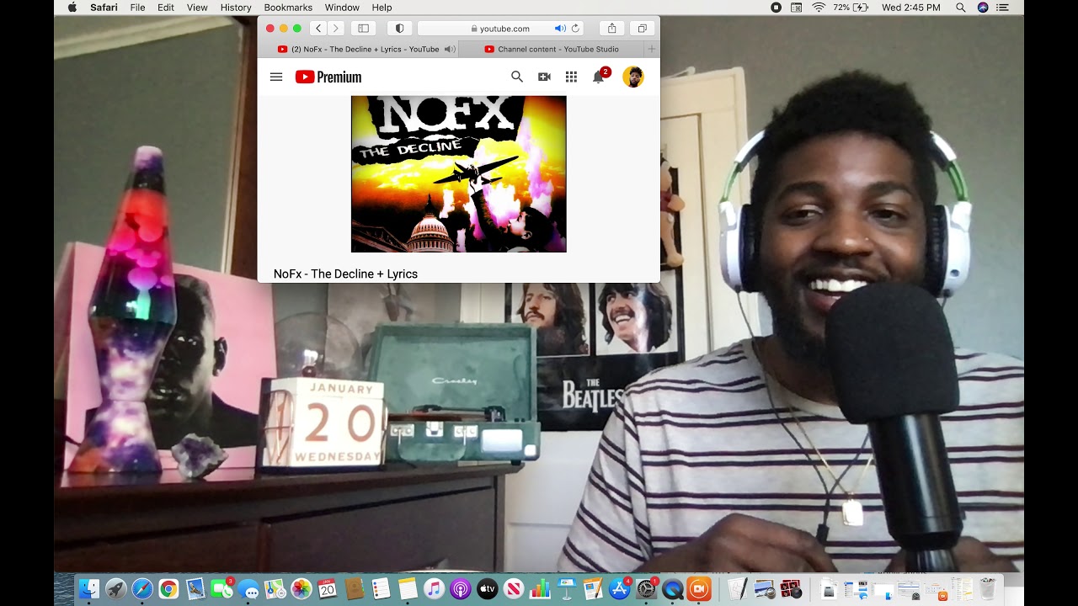Viewport: 1078px width, 606px height.
Task: Go forward in Safari
Action: [336, 28]
